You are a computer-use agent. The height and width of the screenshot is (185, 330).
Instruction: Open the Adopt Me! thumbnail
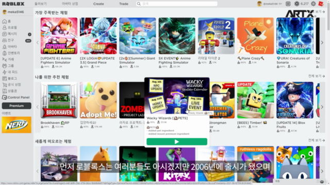point(98,100)
